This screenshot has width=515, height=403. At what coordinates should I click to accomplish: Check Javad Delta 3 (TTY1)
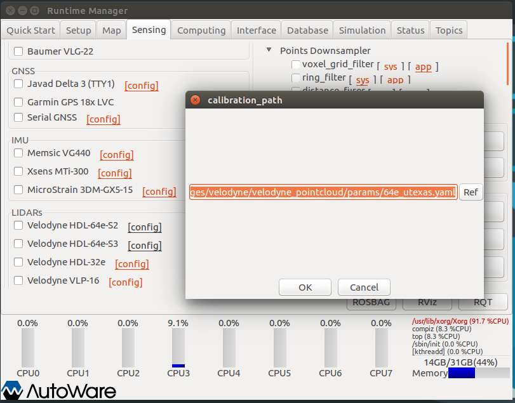coord(18,84)
